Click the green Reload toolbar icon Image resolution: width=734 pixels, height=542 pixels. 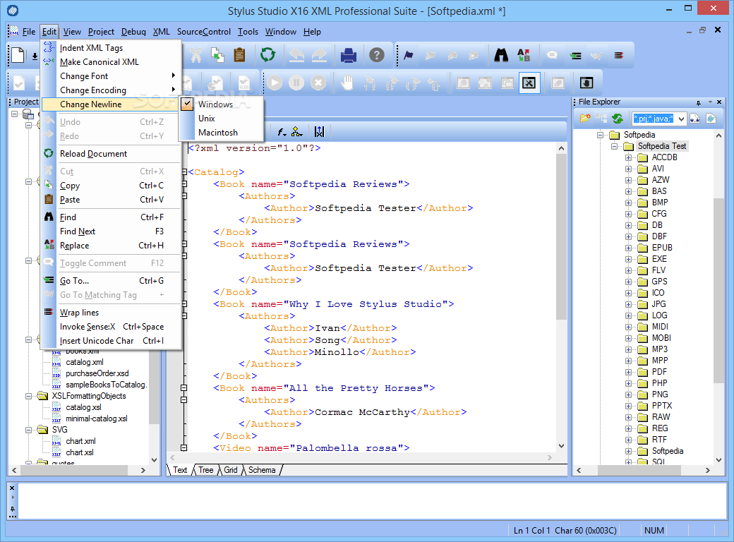click(x=267, y=55)
